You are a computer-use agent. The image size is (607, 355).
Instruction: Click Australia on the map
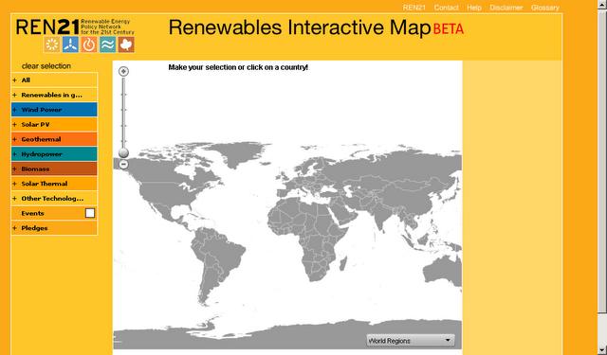pyautogui.click(x=443, y=271)
